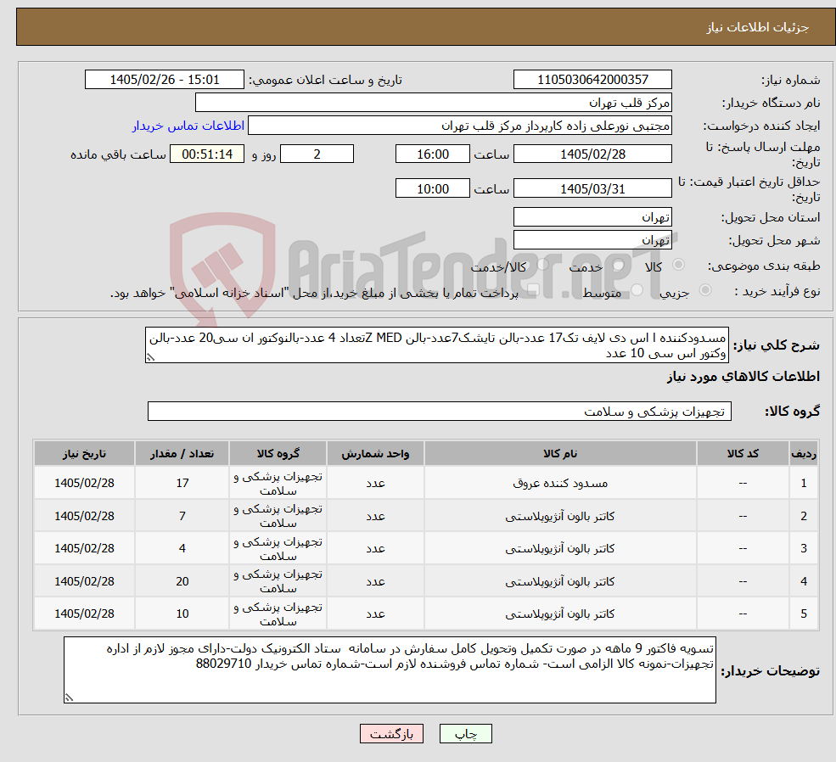The image size is (836, 762).
Task: Click the buyer name field مرکز قلب تهران
Action: click(x=433, y=103)
